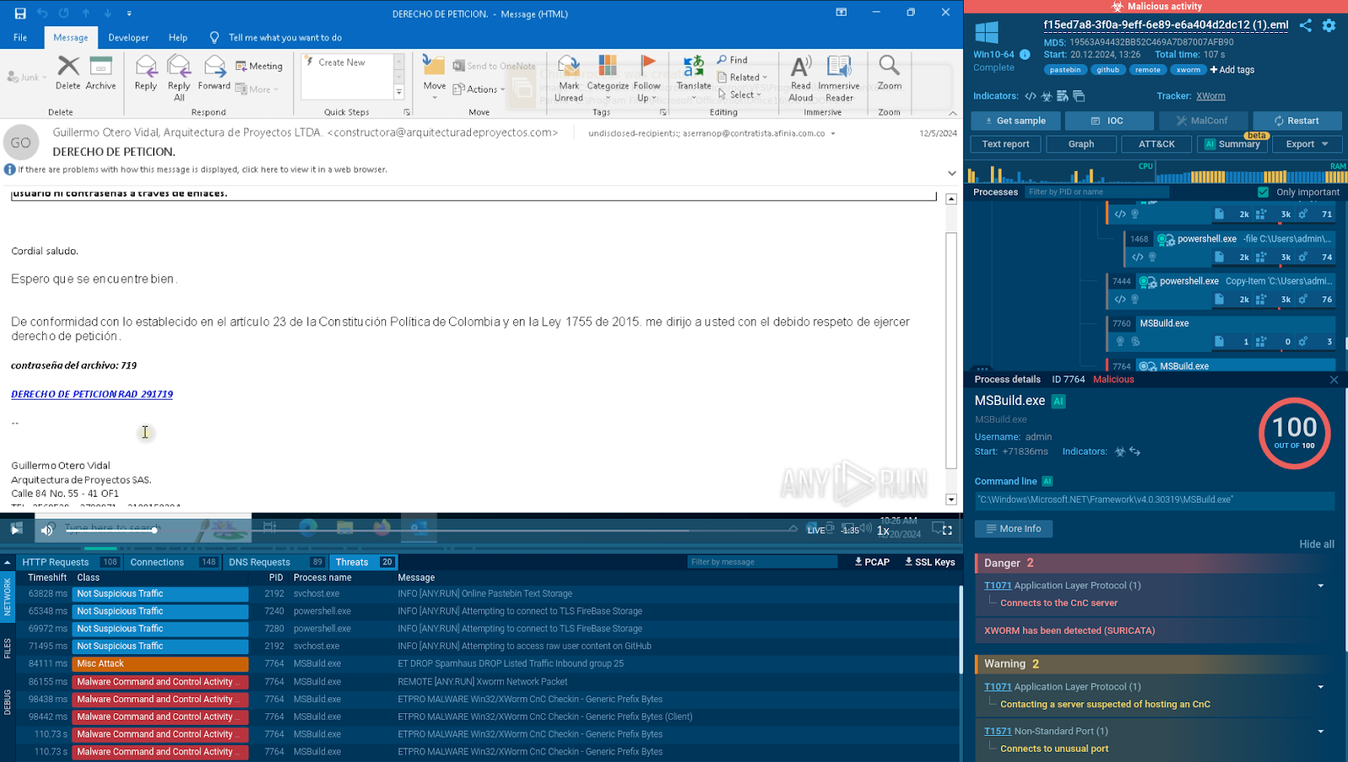Screen dimensions: 1348x762
Task: Switch to the Connections tab
Action: [173, 562]
